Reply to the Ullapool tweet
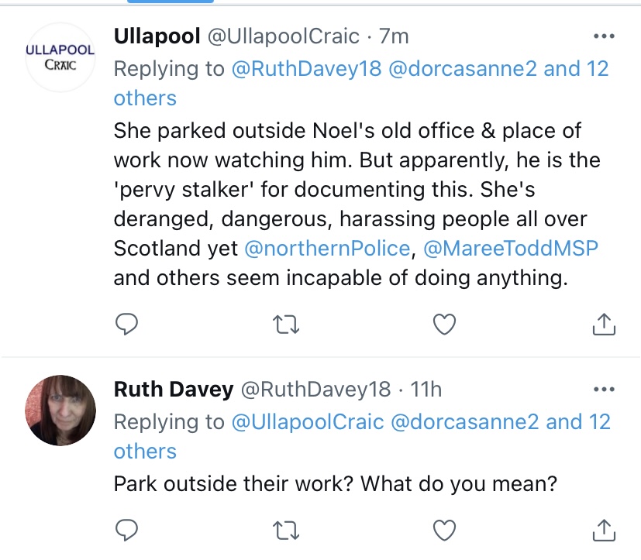Viewport: 641px width, 560px height. [126, 327]
